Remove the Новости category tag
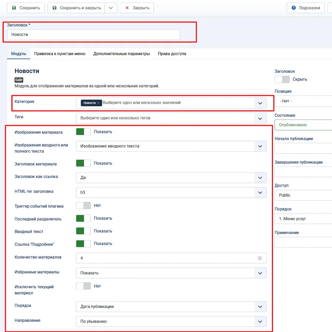Screen dimensions: 332x332 click(x=98, y=103)
